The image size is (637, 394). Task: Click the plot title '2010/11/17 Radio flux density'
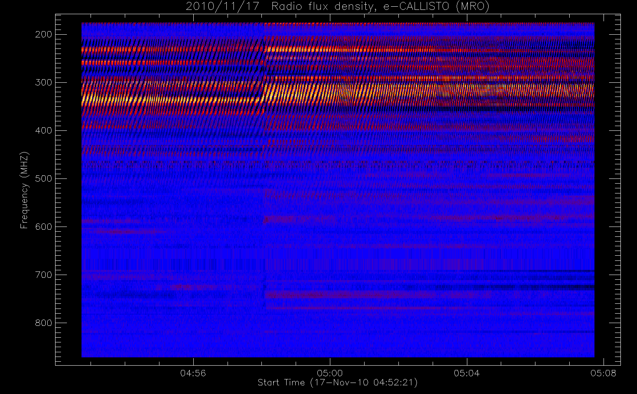coord(337,7)
